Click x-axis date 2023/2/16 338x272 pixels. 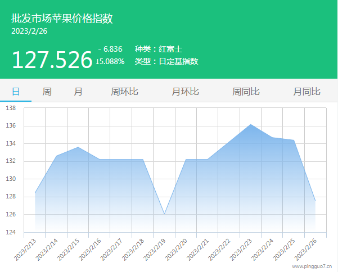(x=90, y=250)
